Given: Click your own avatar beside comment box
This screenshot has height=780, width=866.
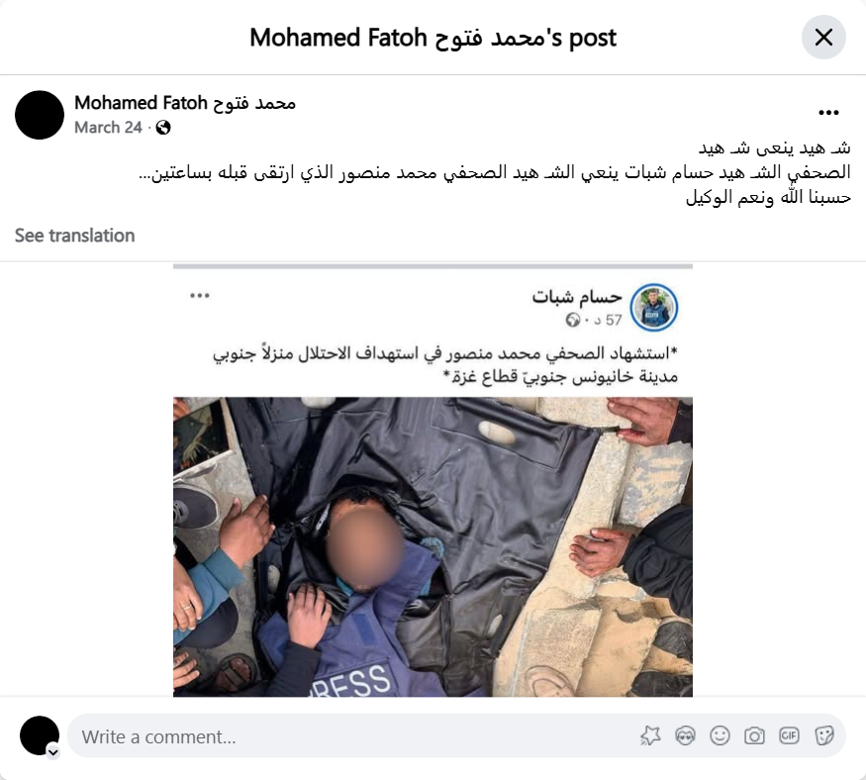Looking at the screenshot, I should 40,735.
